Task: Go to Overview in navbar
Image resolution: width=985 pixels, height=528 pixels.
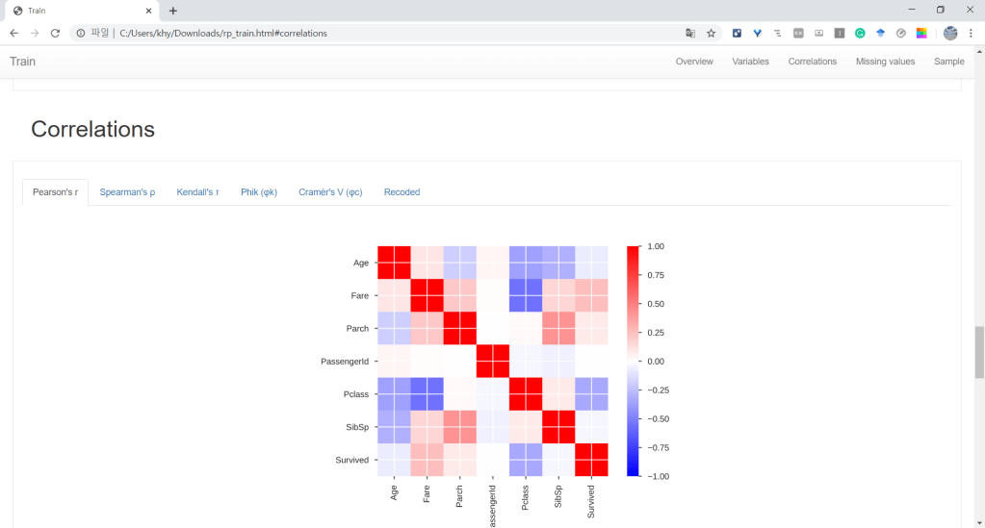Action: tap(694, 62)
